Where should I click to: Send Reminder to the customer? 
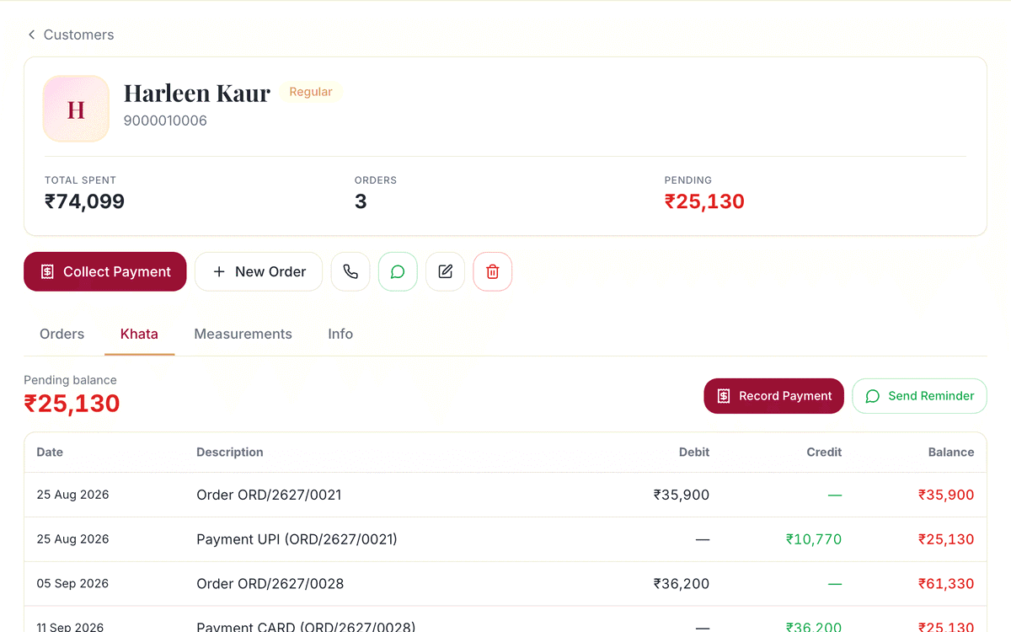tap(919, 396)
